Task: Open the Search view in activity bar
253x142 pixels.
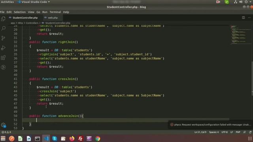Action: click(x=3, y=28)
